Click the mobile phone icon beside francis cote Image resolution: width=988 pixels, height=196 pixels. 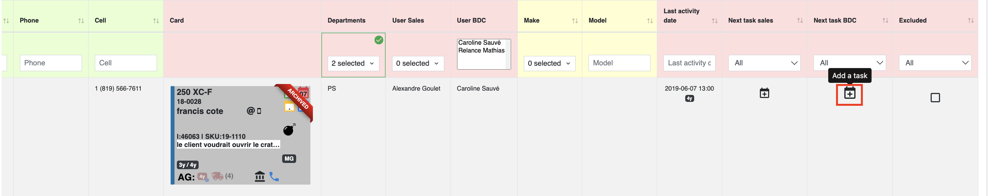click(259, 111)
